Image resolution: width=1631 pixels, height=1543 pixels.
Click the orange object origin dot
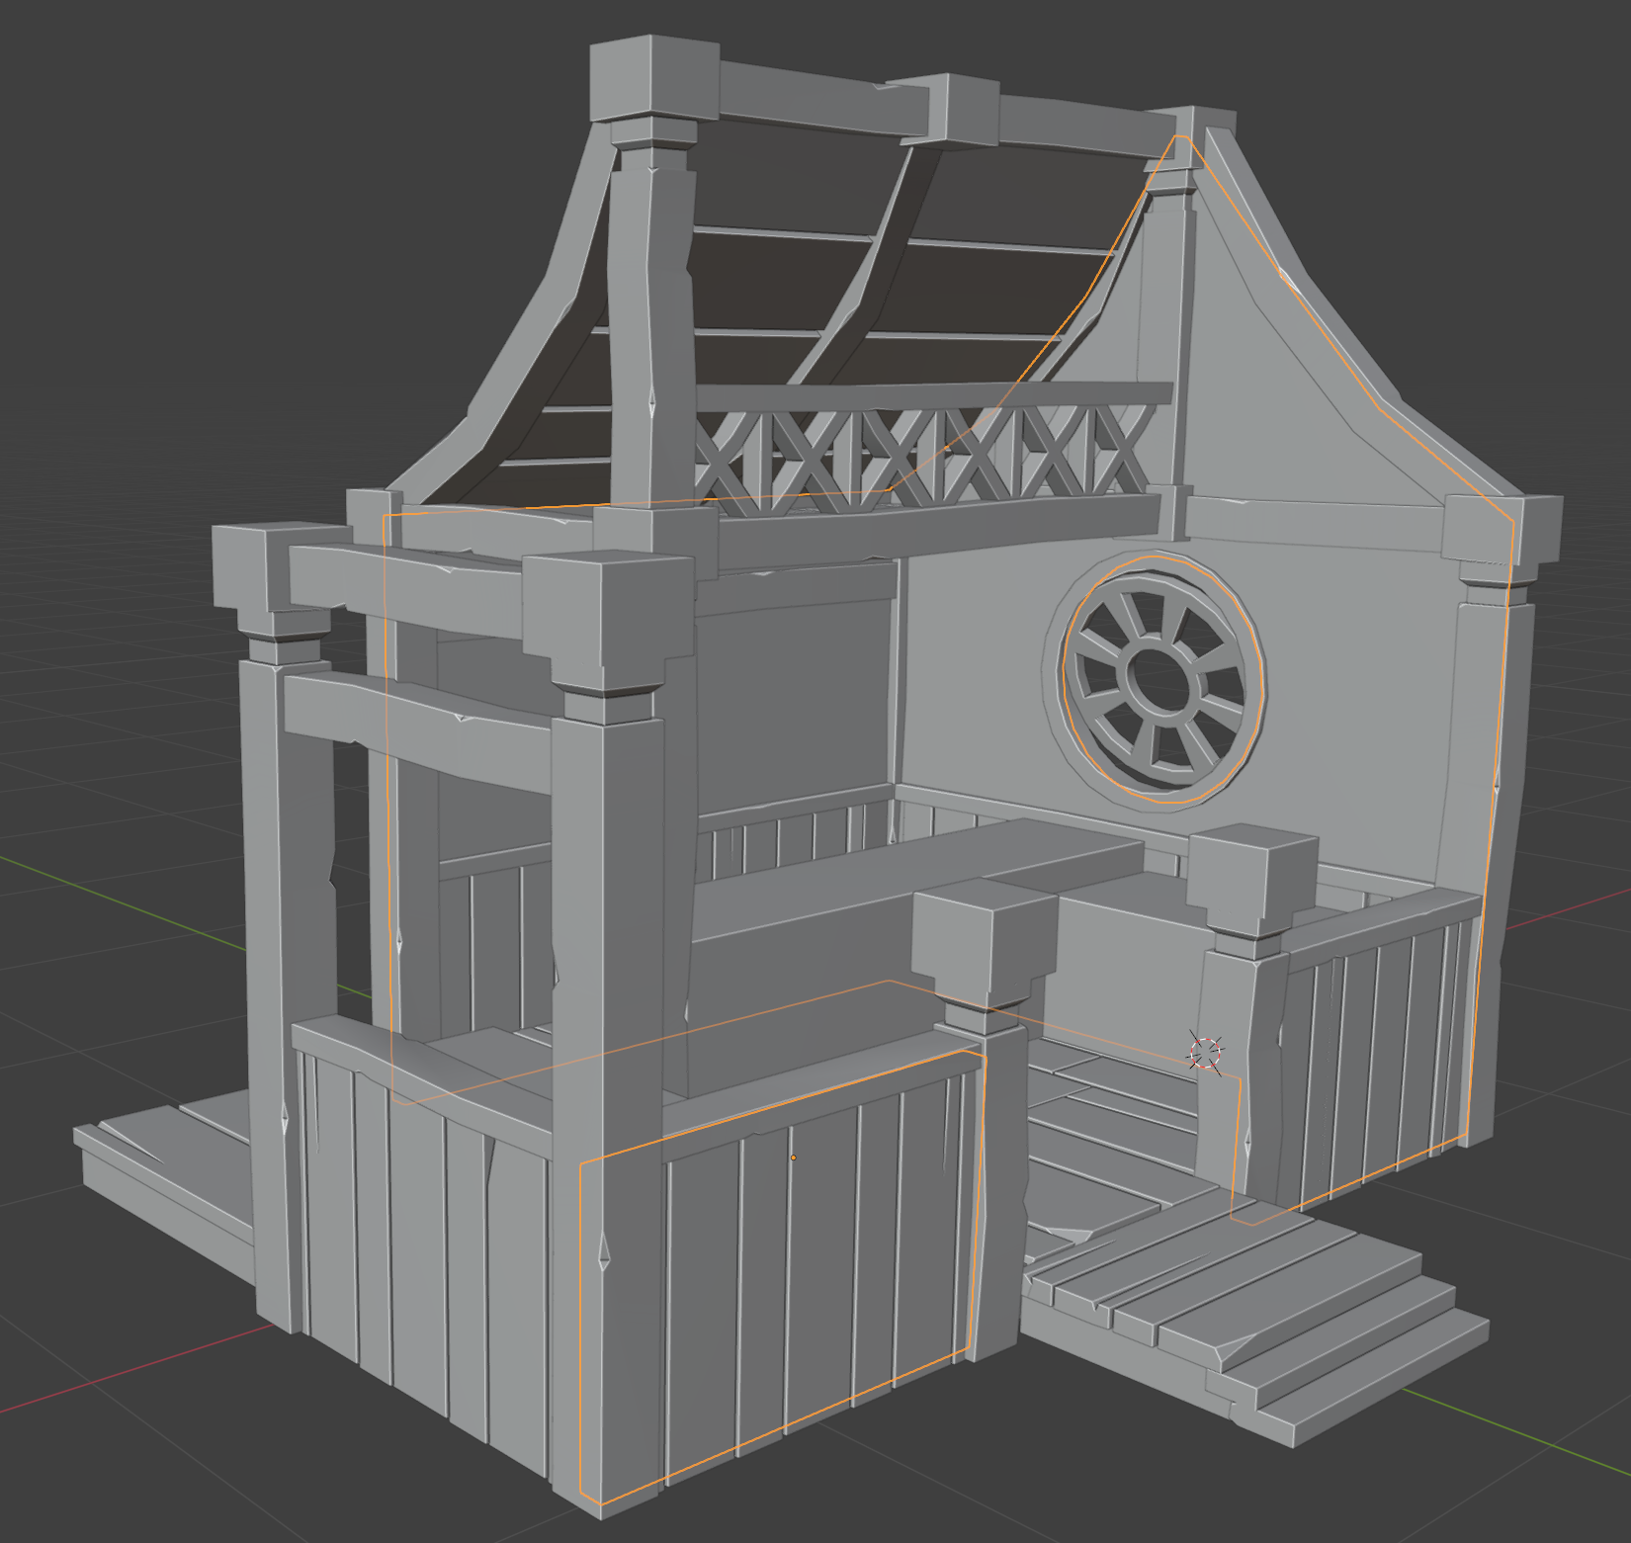793,1157
